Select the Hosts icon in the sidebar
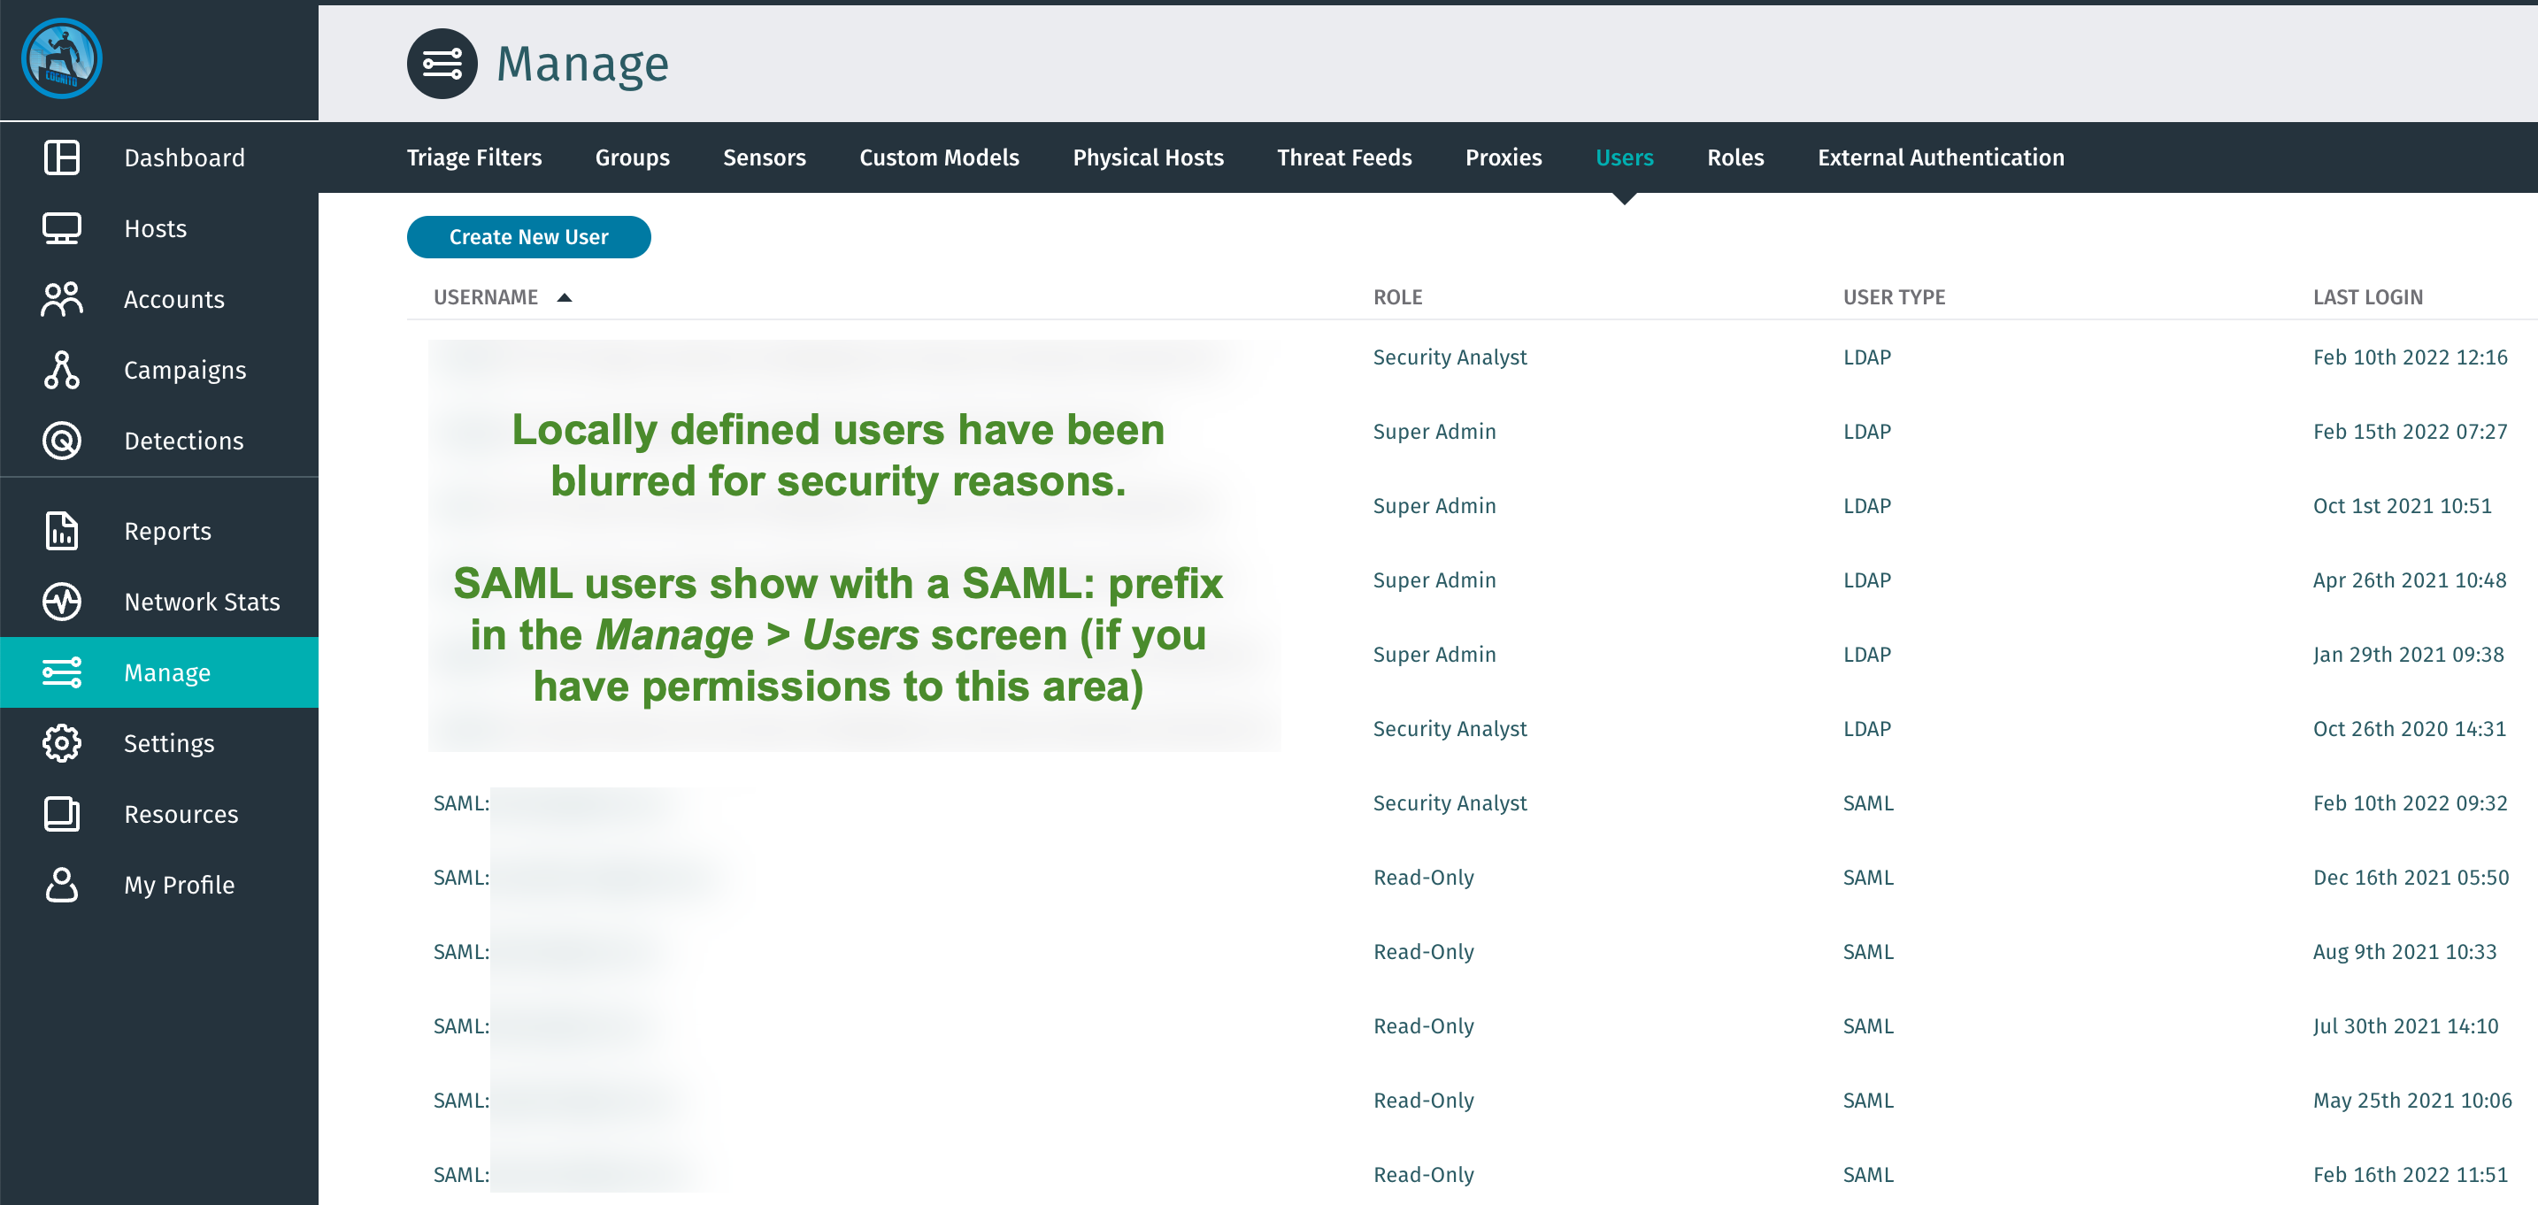The height and width of the screenshot is (1205, 2538). coord(61,227)
